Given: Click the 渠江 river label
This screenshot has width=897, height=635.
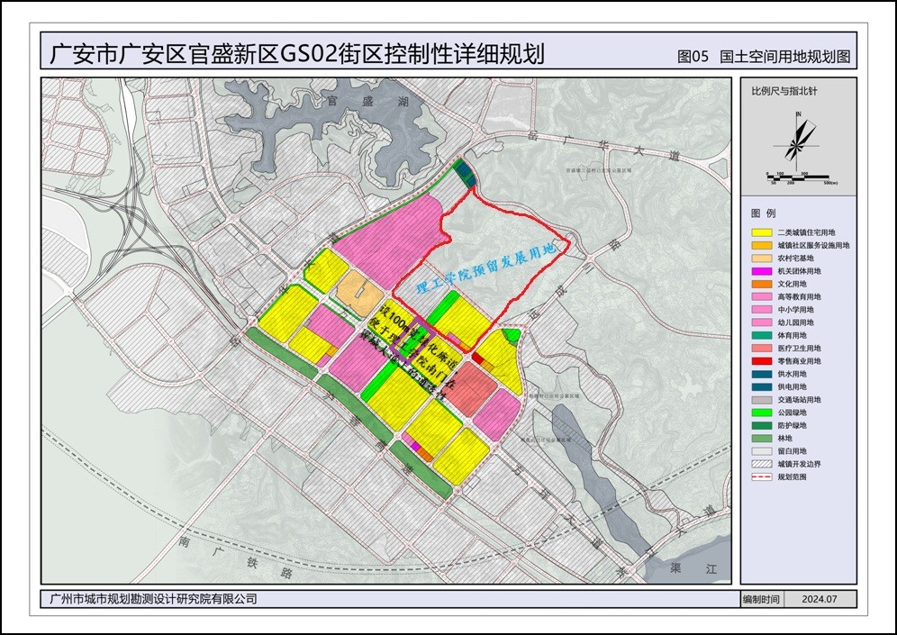Looking at the screenshot, I should (x=693, y=569).
